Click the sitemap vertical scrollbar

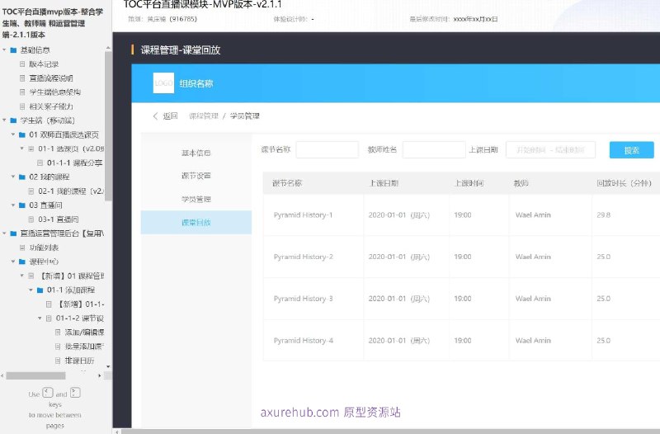tap(108, 126)
